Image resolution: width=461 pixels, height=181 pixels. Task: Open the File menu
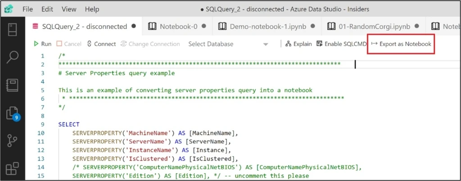click(x=27, y=9)
